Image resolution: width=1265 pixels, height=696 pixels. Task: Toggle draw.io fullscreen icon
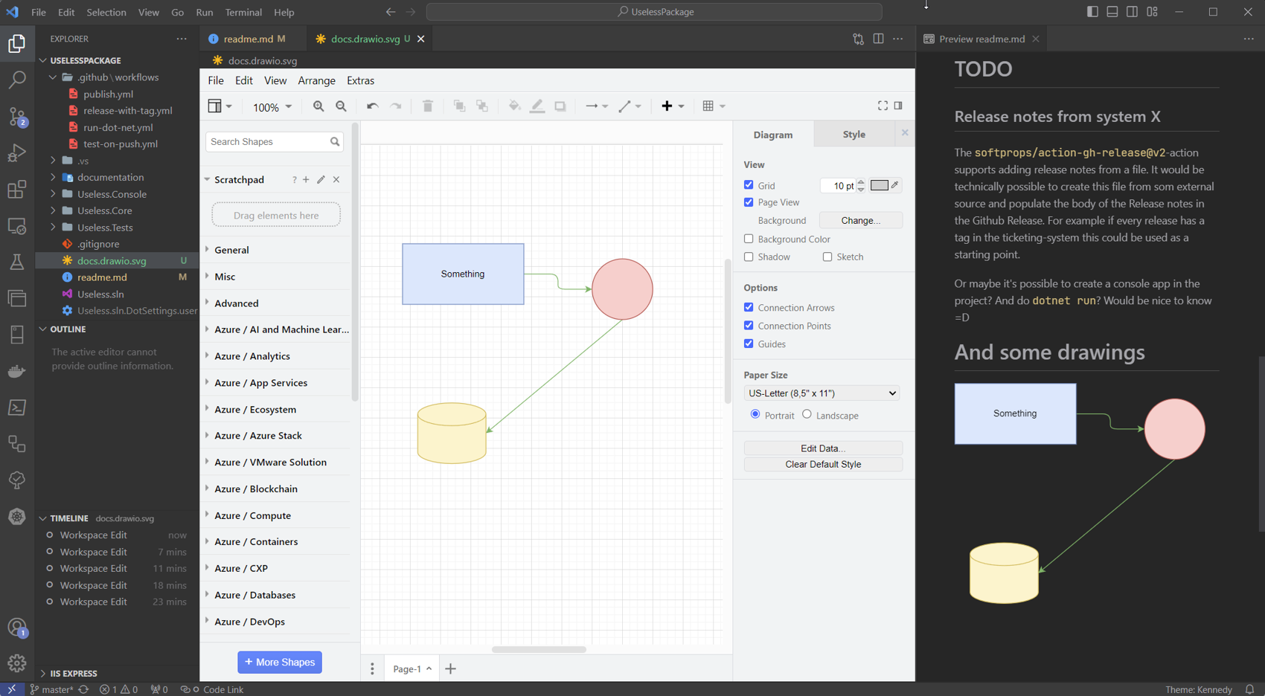pos(883,106)
